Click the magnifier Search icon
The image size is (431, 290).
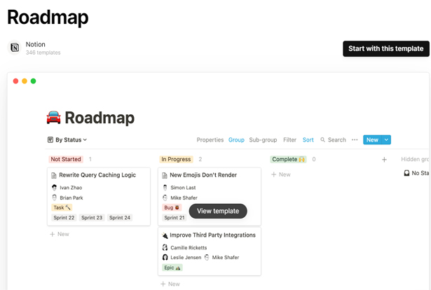click(x=322, y=140)
